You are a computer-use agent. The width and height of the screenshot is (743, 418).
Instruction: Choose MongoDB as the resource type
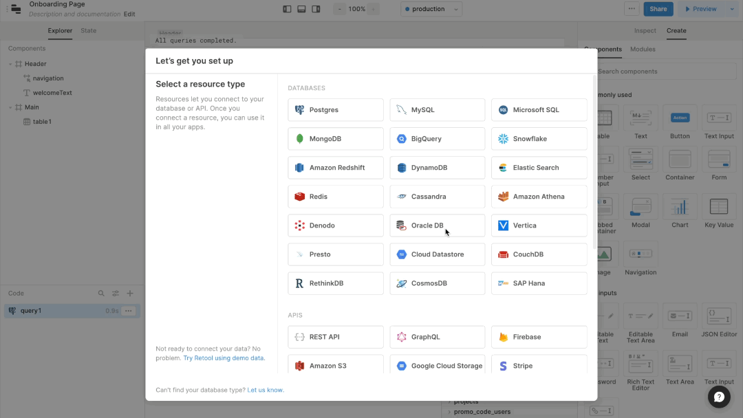335,139
